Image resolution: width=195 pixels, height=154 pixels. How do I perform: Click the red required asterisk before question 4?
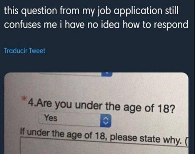[24, 98]
